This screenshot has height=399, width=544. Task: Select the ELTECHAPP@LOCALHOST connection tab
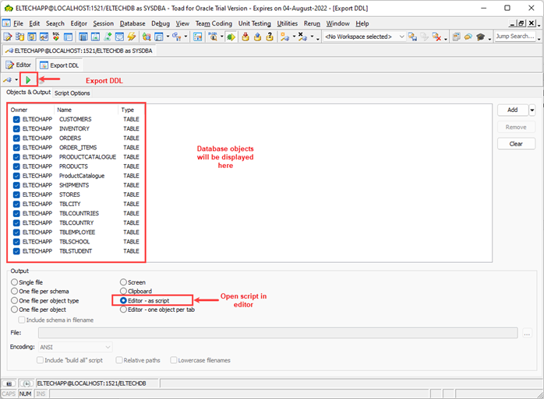coord(79,51)
